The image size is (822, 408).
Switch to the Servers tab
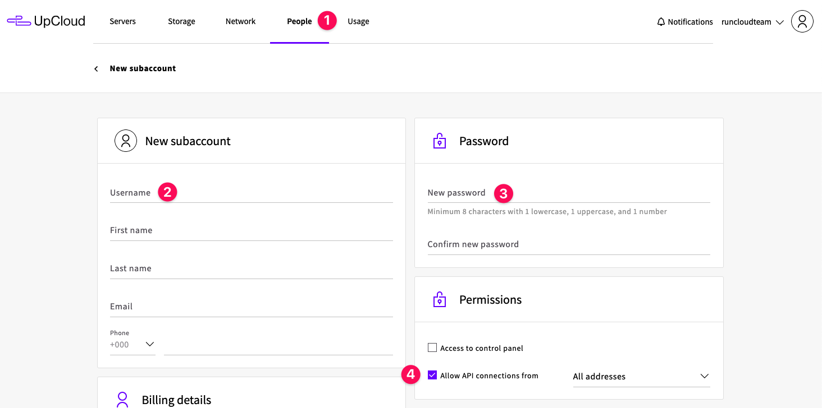point(122,21)
